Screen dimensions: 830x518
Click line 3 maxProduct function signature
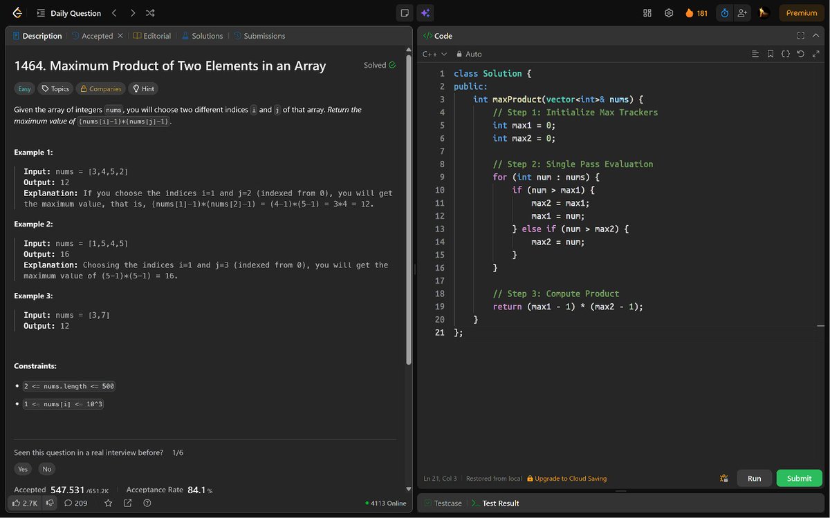click(x=558, y=99)
